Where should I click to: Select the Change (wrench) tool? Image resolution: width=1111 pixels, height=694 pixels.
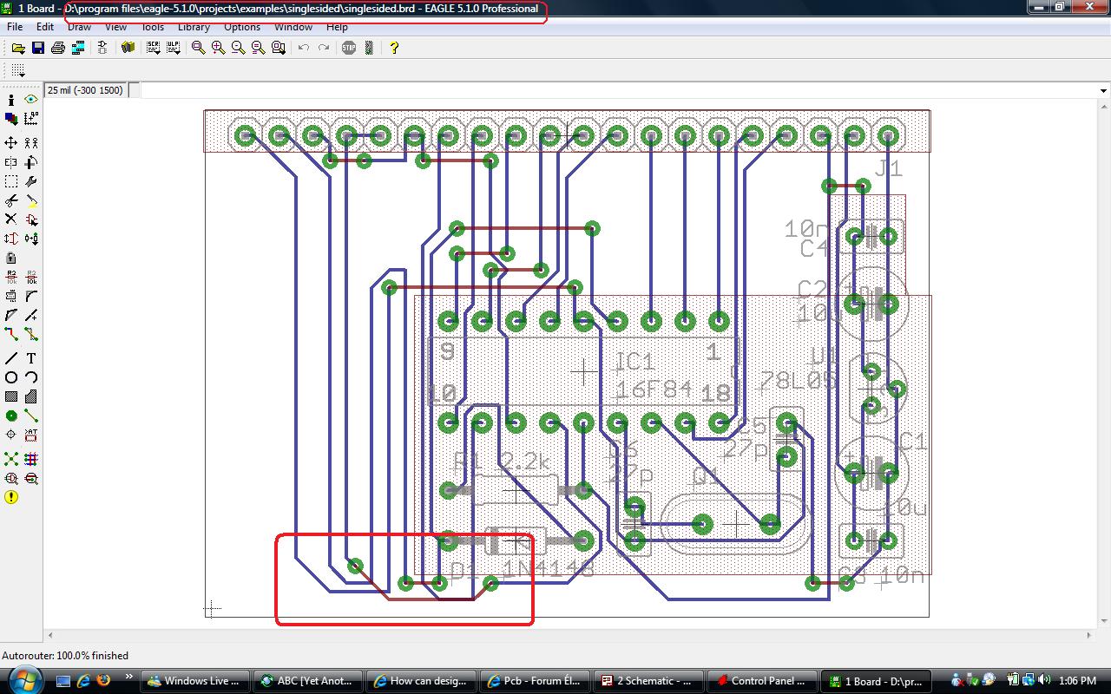click(31, 181)
